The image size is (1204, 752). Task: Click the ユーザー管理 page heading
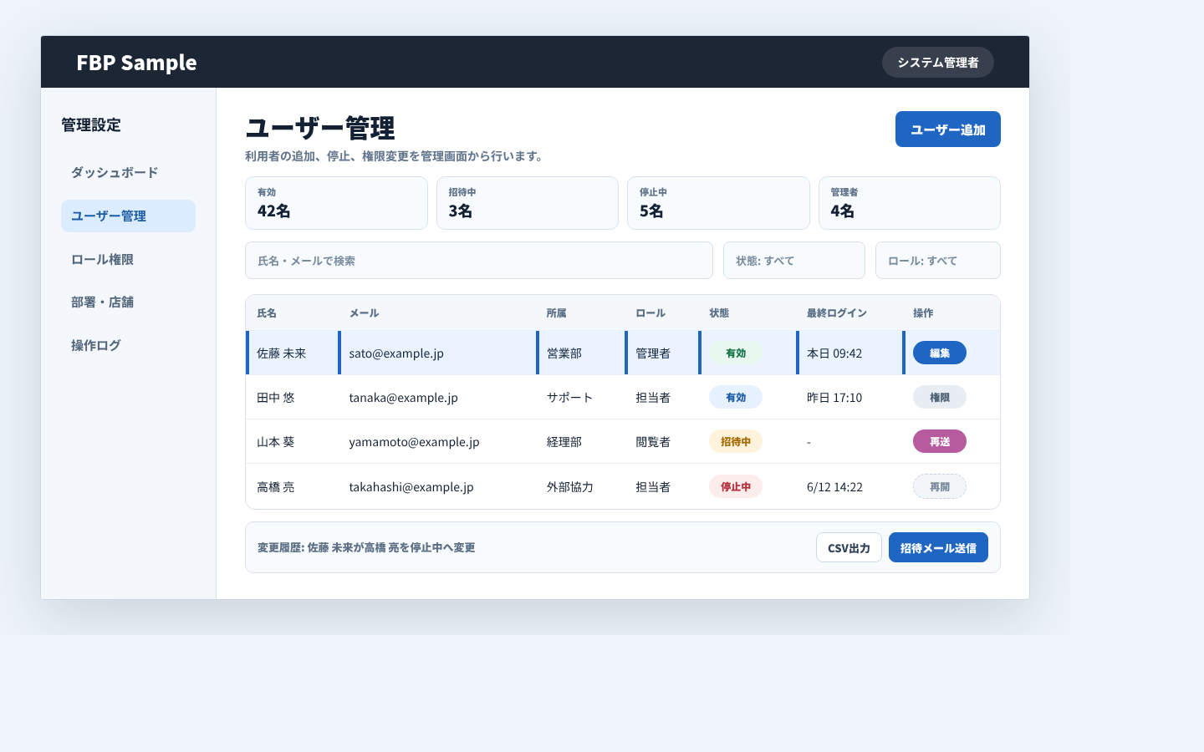tap(320, 129)
